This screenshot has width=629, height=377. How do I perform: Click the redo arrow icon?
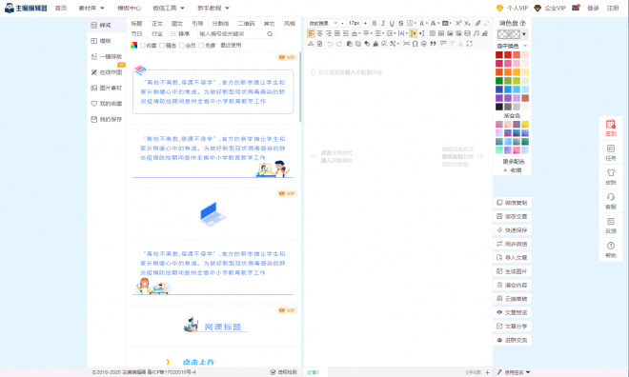click(x=339, y=44)
